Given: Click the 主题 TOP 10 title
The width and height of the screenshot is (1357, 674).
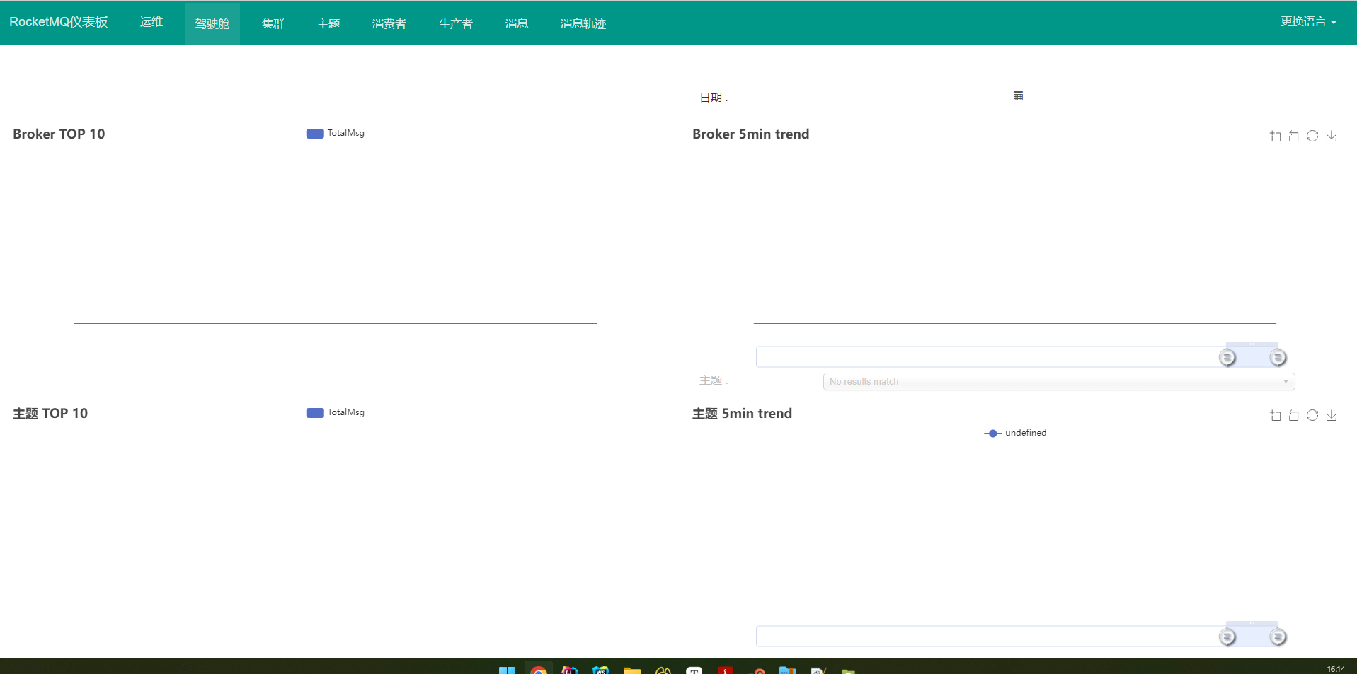Looking at the screenshot, I should point(50,413).
